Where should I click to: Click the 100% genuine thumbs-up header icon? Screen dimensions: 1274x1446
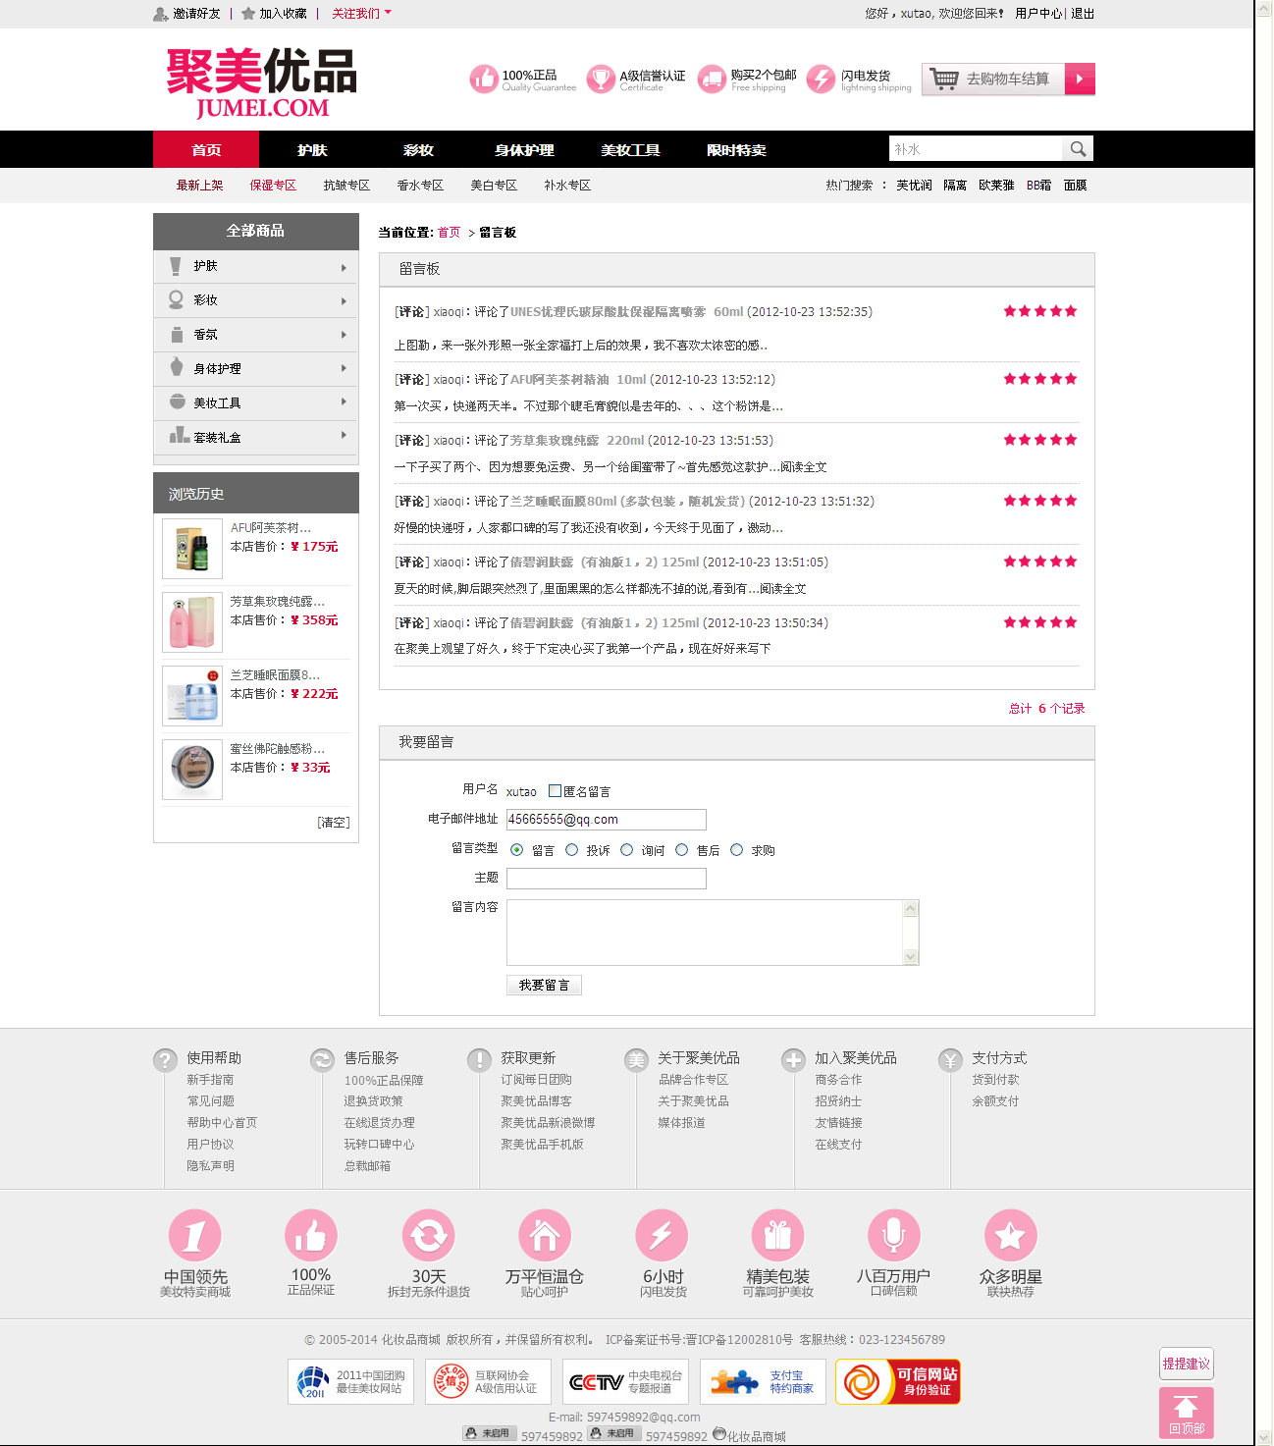point(483,80)
